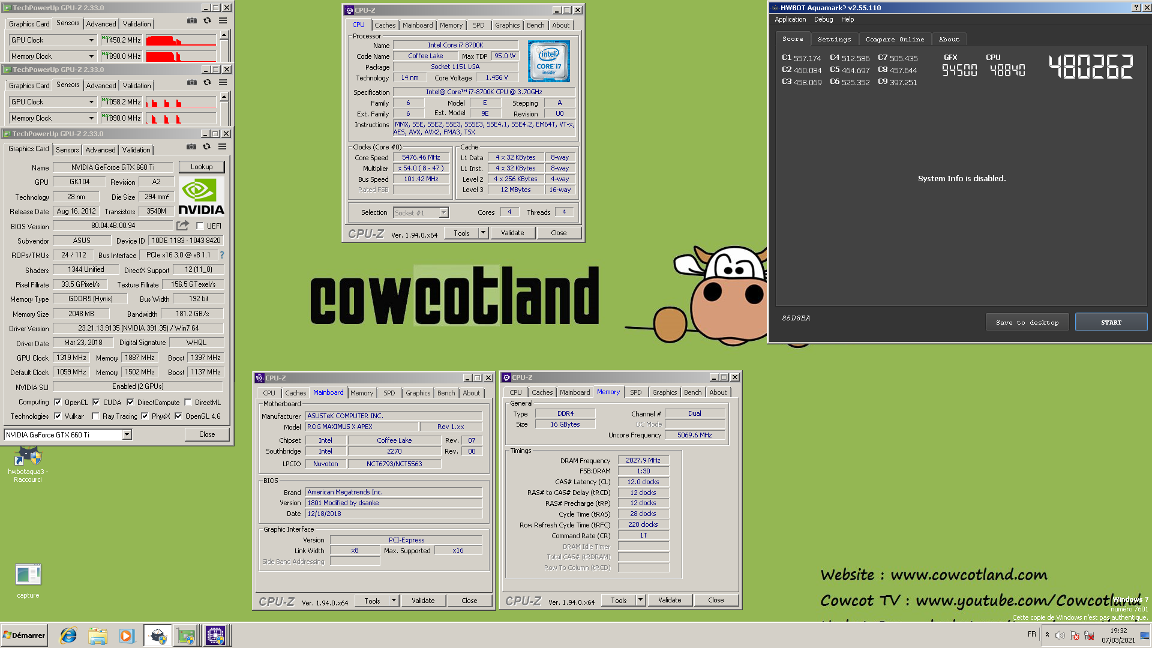Toggle the Vulkan checkbox
Image resolution: width=1152 pixels, height=648 pixels.
click(x=58, y=416)
